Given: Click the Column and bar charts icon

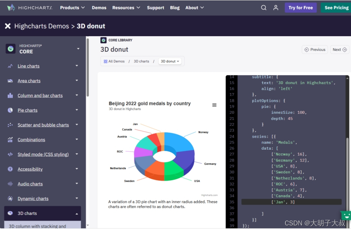Looking at the screenshot, I should pyautogui.click(x=10, y=96).
